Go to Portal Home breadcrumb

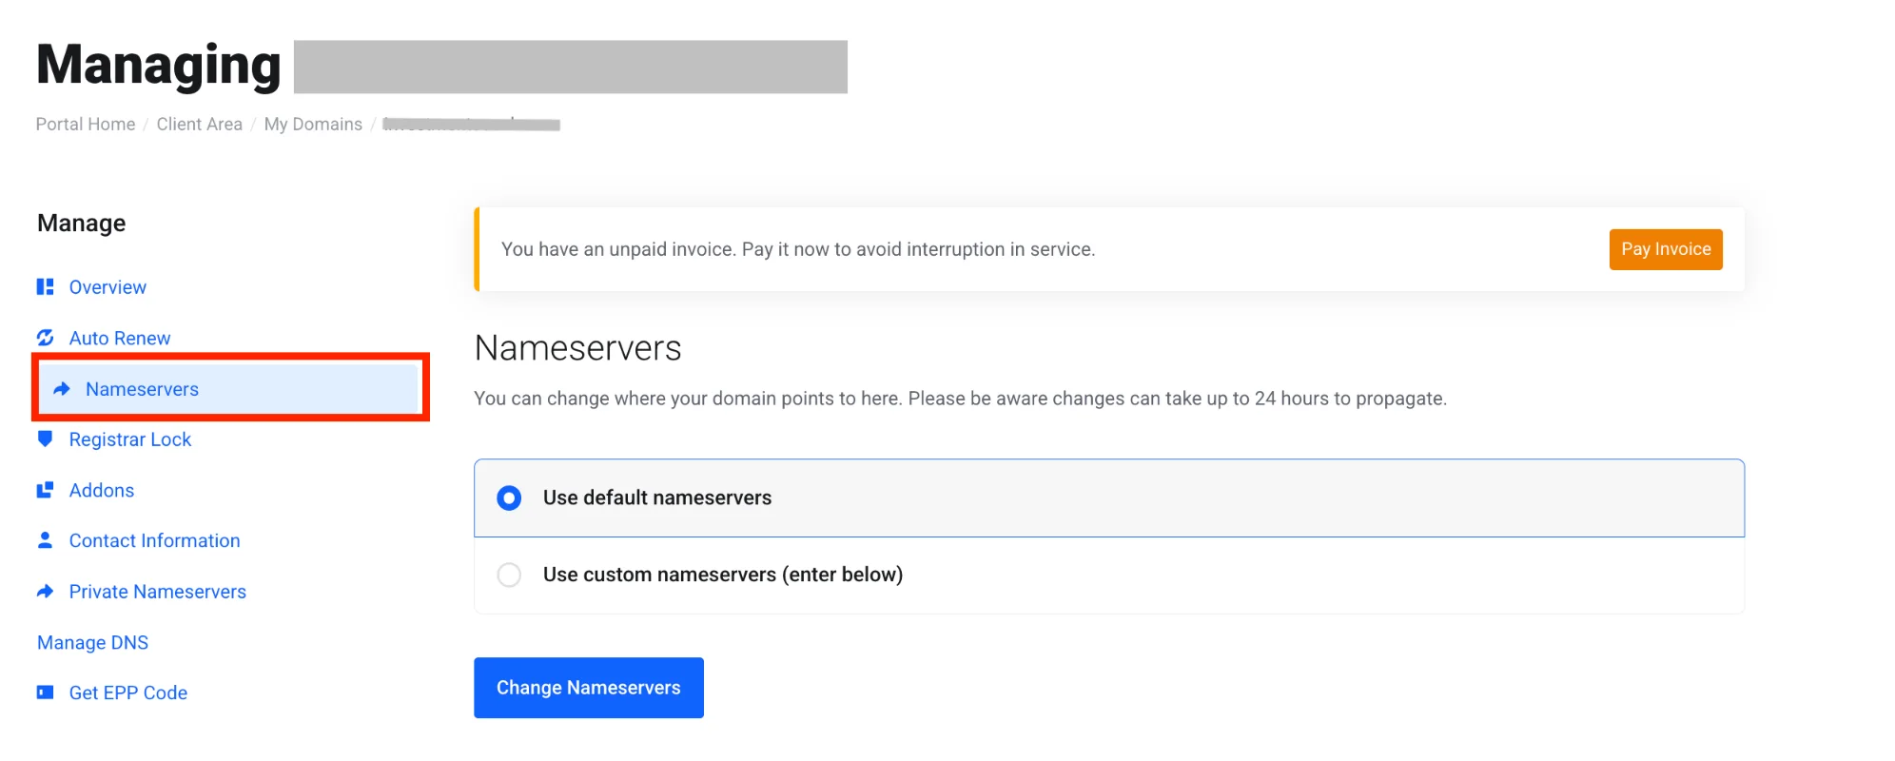[86, 124]
